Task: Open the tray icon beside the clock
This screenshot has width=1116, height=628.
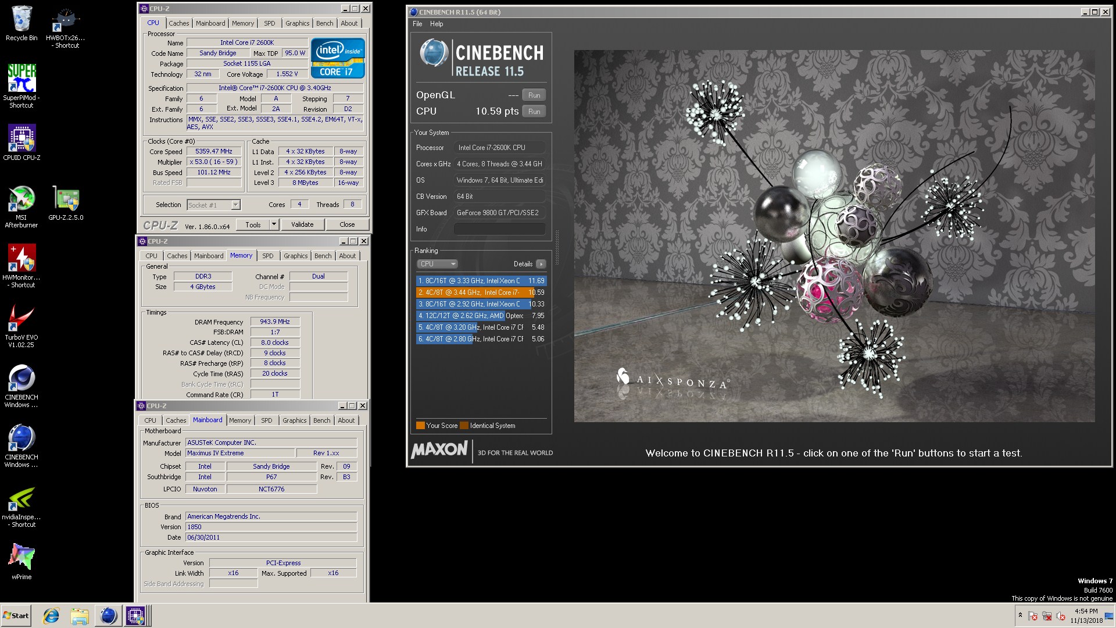Action: click(x=1061, y=616)
